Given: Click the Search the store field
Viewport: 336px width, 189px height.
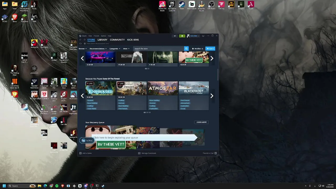Looking at the screenshot, I should pyautogui.click(x=159, y=49).
